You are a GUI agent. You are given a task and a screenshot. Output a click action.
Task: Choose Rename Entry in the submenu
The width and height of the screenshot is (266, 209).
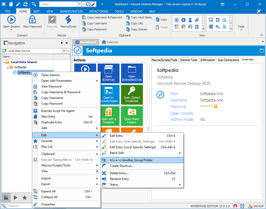[x=142, y=179]
